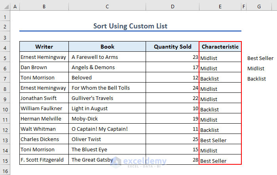The width and height of the screenshot is (277, 175).
Task: Select column B header
Action: coord(44,7)
